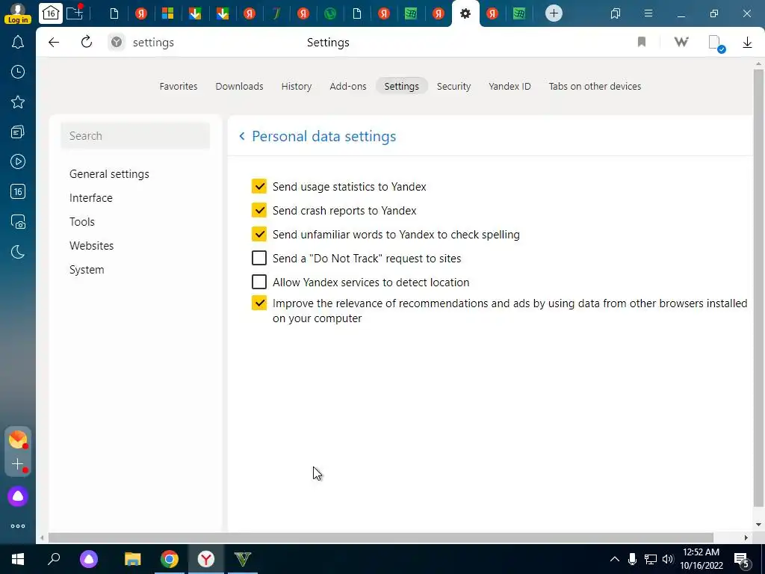This screenshot has width=765, height=574.
Task: Click the Log in profile avatar
Action: 18,13
